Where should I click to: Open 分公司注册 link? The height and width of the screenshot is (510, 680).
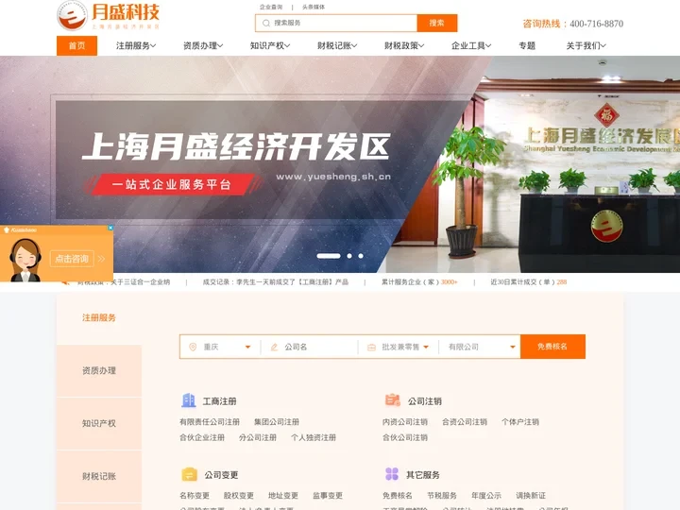coord(258,437)
